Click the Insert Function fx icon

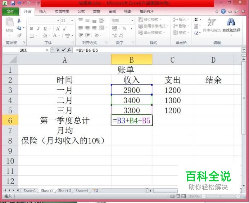click(69, 50)
